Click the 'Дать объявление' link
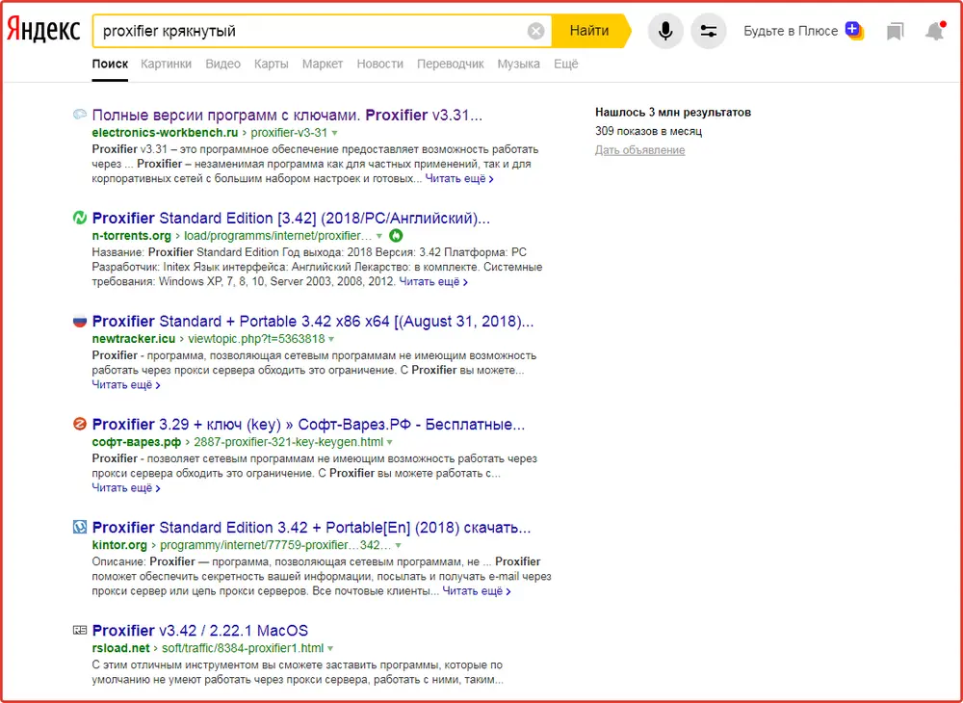 point(639,150)
